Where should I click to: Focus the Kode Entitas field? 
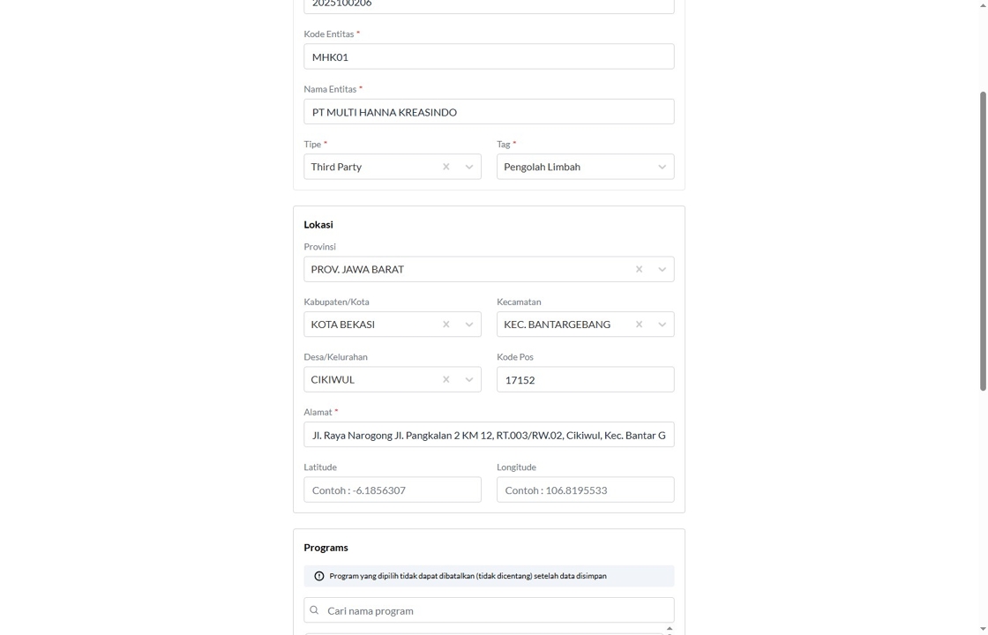click(489, 56)
